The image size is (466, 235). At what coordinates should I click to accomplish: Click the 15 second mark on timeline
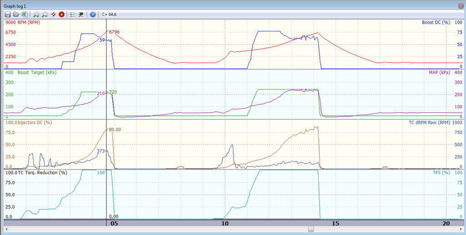335,223
